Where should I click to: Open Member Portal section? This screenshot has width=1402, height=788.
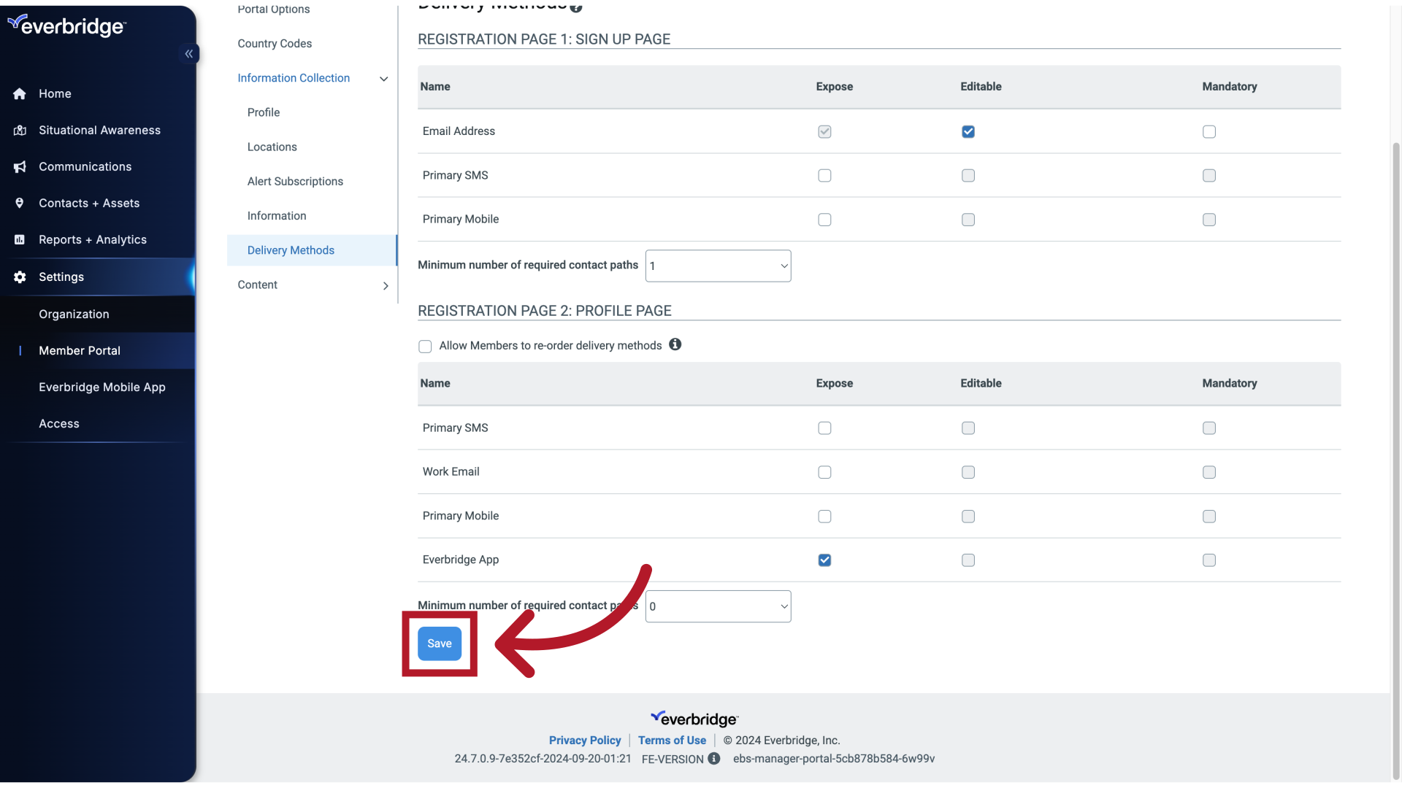(x=79, y=350)
